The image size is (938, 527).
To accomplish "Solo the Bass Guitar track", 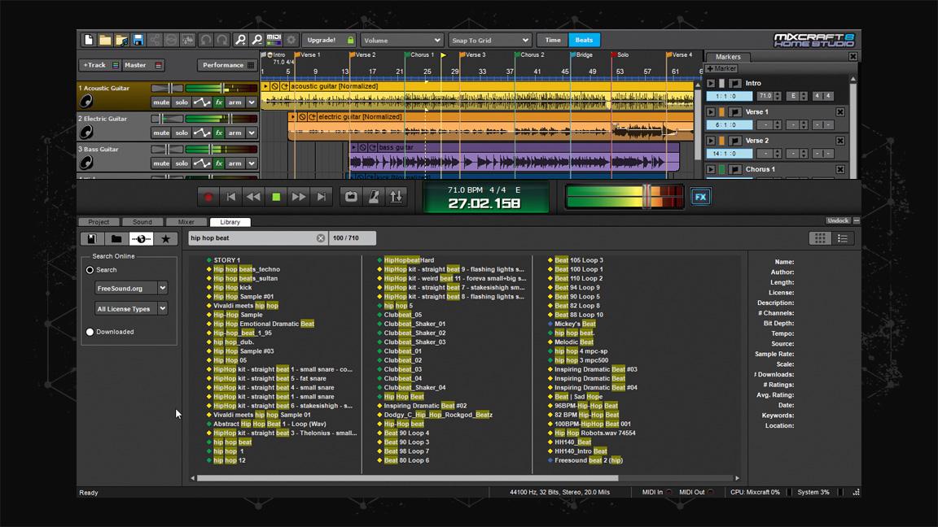I will [x=183, y=163].
